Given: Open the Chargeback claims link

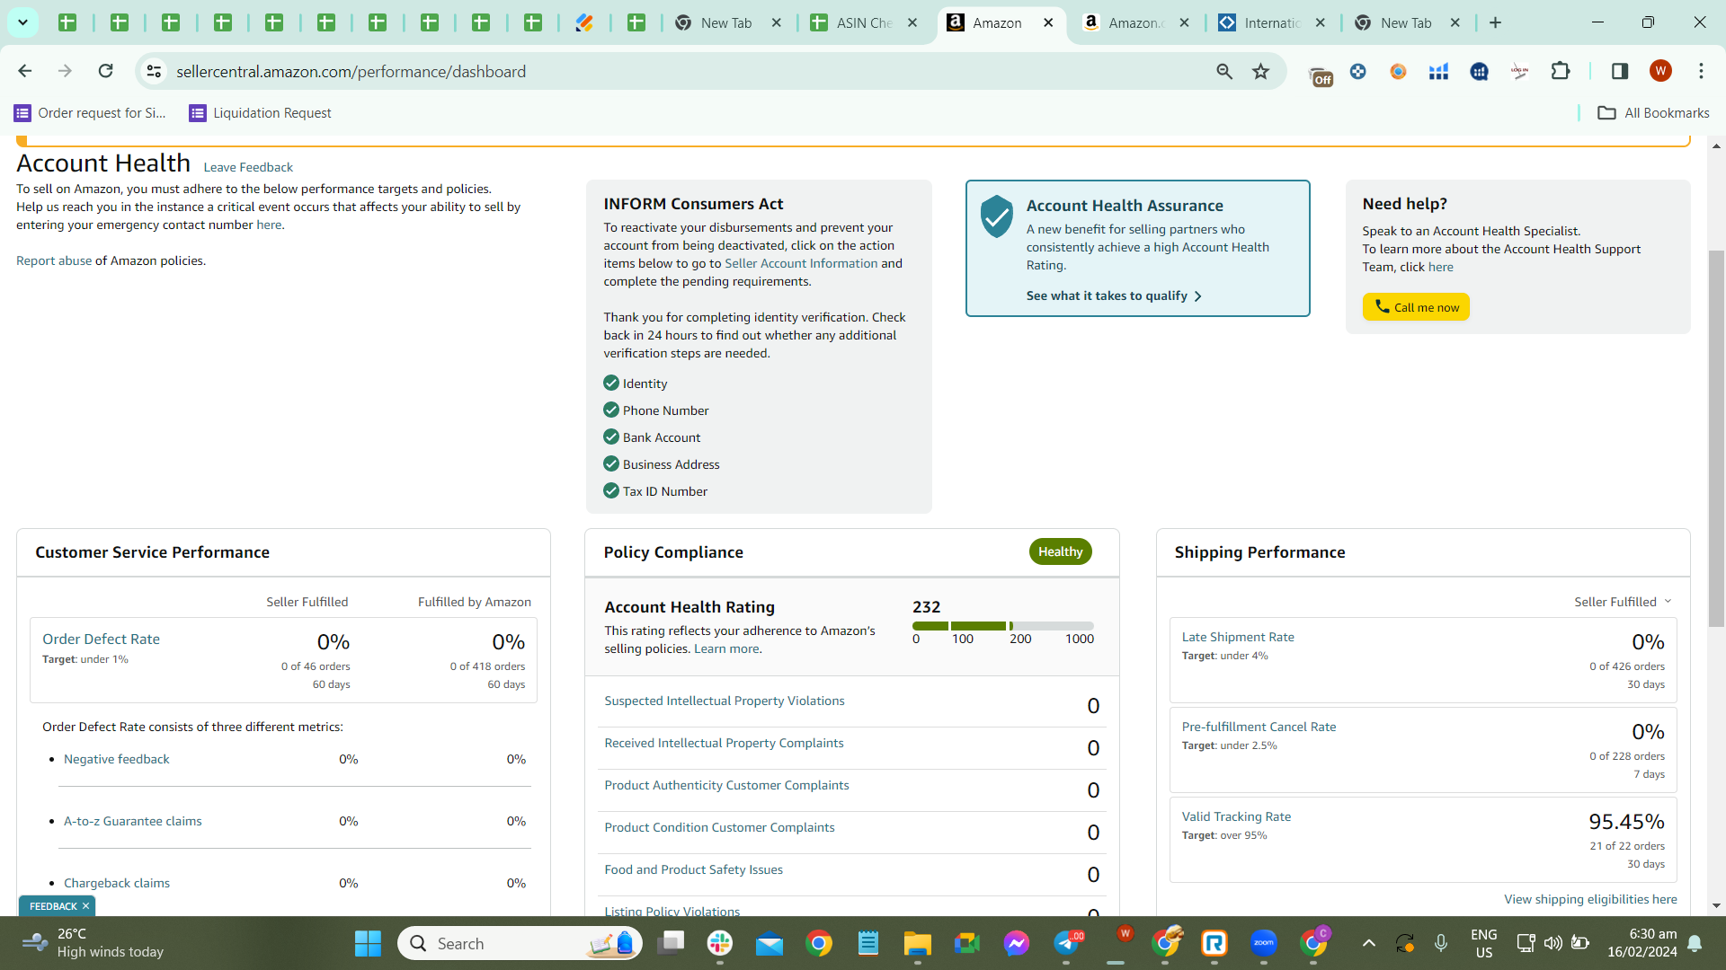Looking at the screenshot, I should click(117, 884).
